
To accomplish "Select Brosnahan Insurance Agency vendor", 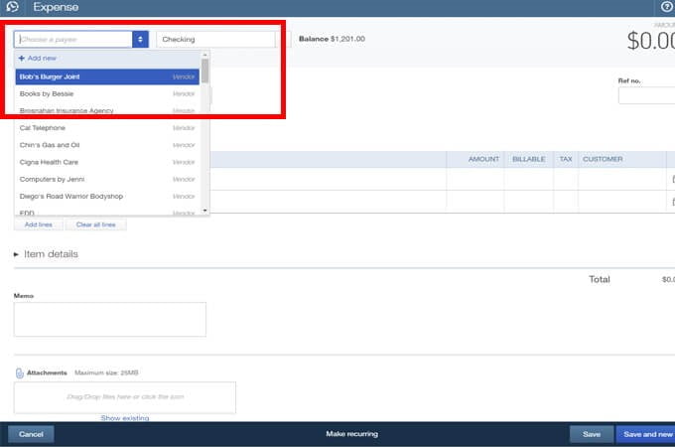I will click(107, 110).
